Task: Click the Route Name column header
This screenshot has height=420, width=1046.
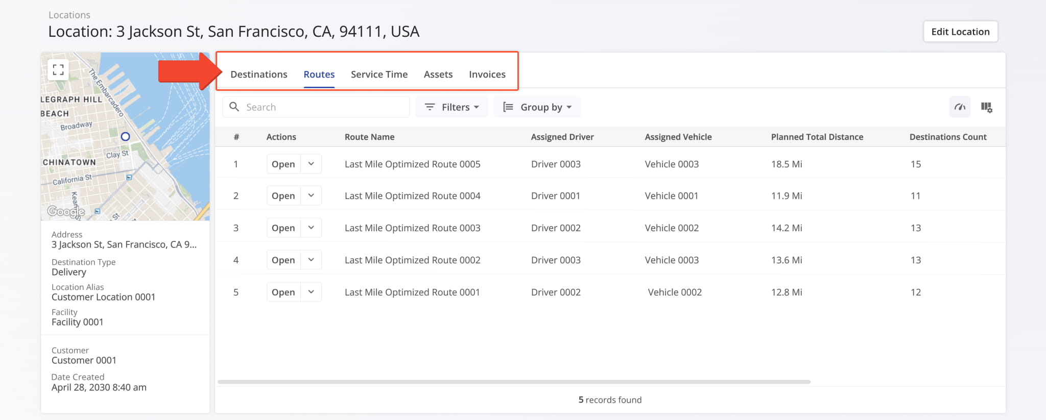Action: (x=369, y=137)
